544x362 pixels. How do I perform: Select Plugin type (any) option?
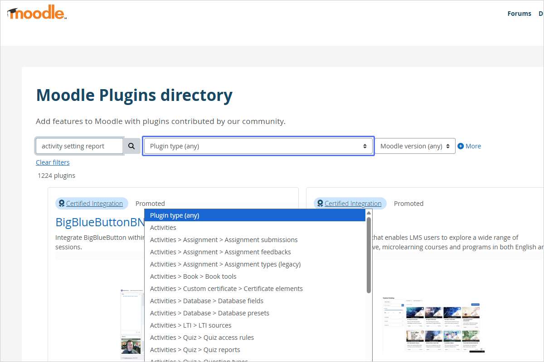click(x=255, y=215)
